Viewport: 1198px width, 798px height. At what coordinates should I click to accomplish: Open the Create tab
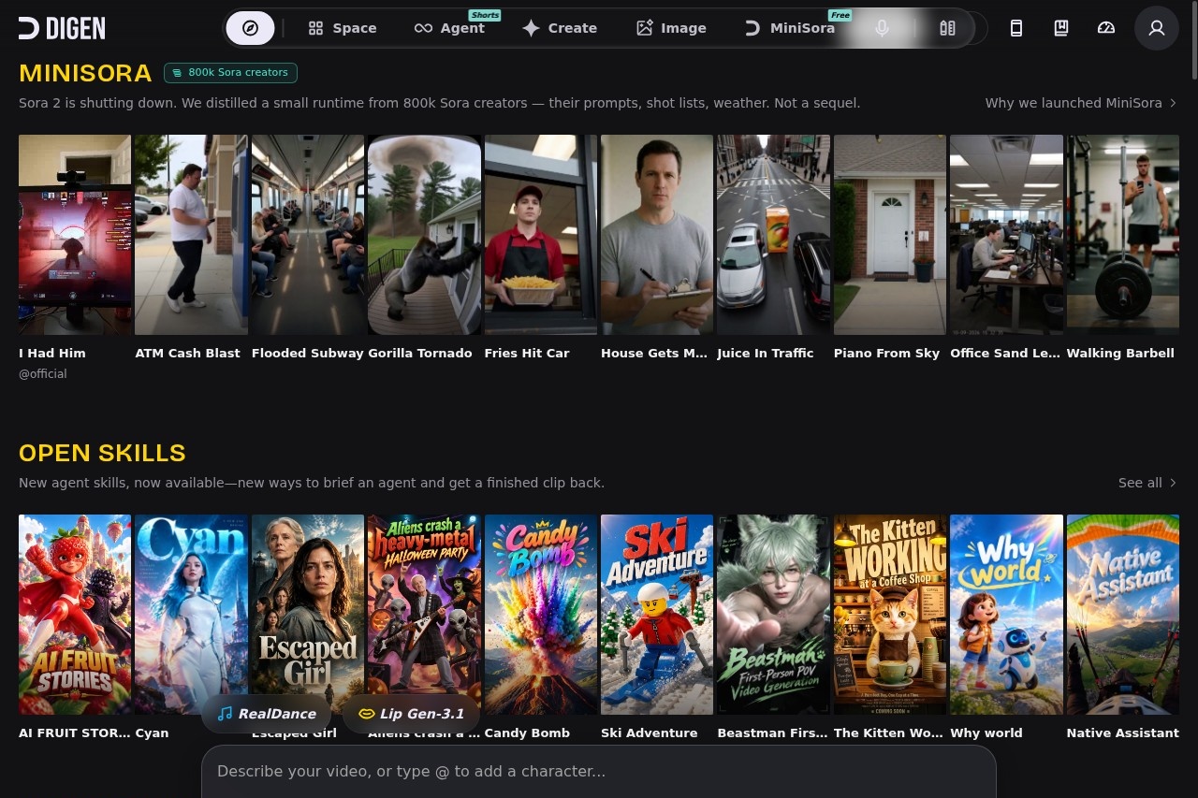(560, 28)
